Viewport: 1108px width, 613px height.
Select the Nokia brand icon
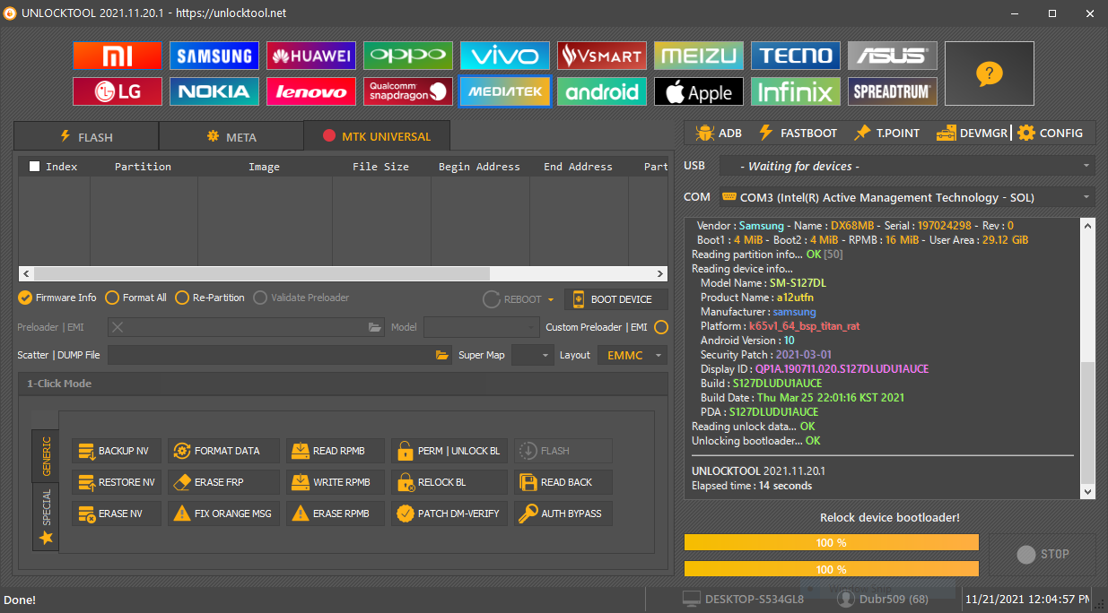(214, 91)
